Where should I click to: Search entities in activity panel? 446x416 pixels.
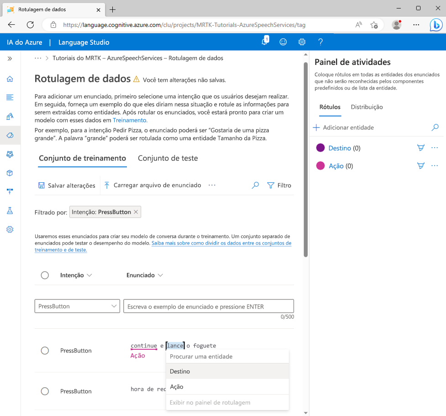pos(435,128)
